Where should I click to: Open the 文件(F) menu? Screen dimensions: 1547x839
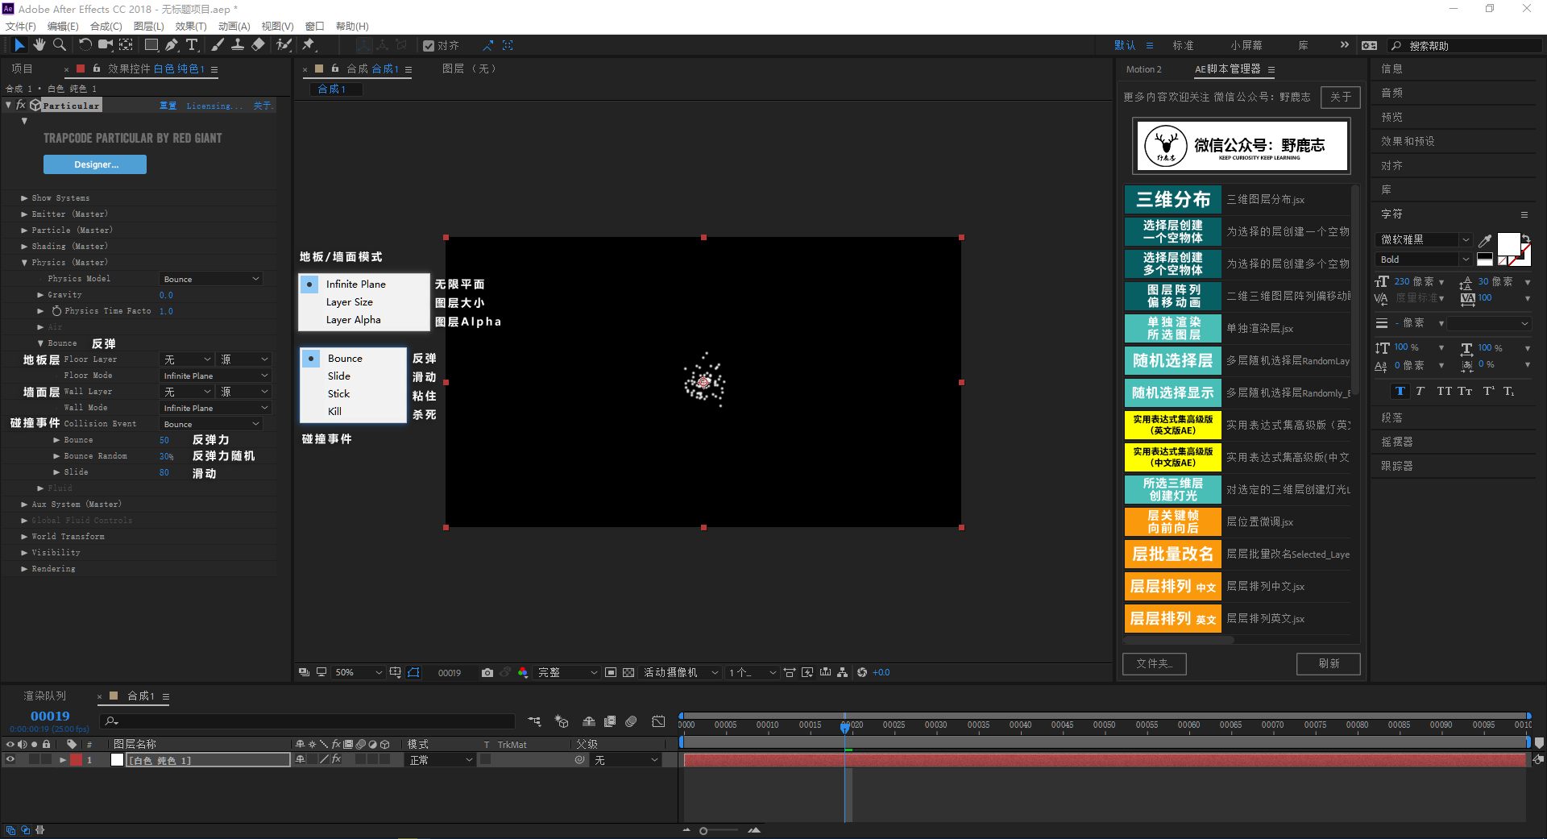[x=21, y=26]
